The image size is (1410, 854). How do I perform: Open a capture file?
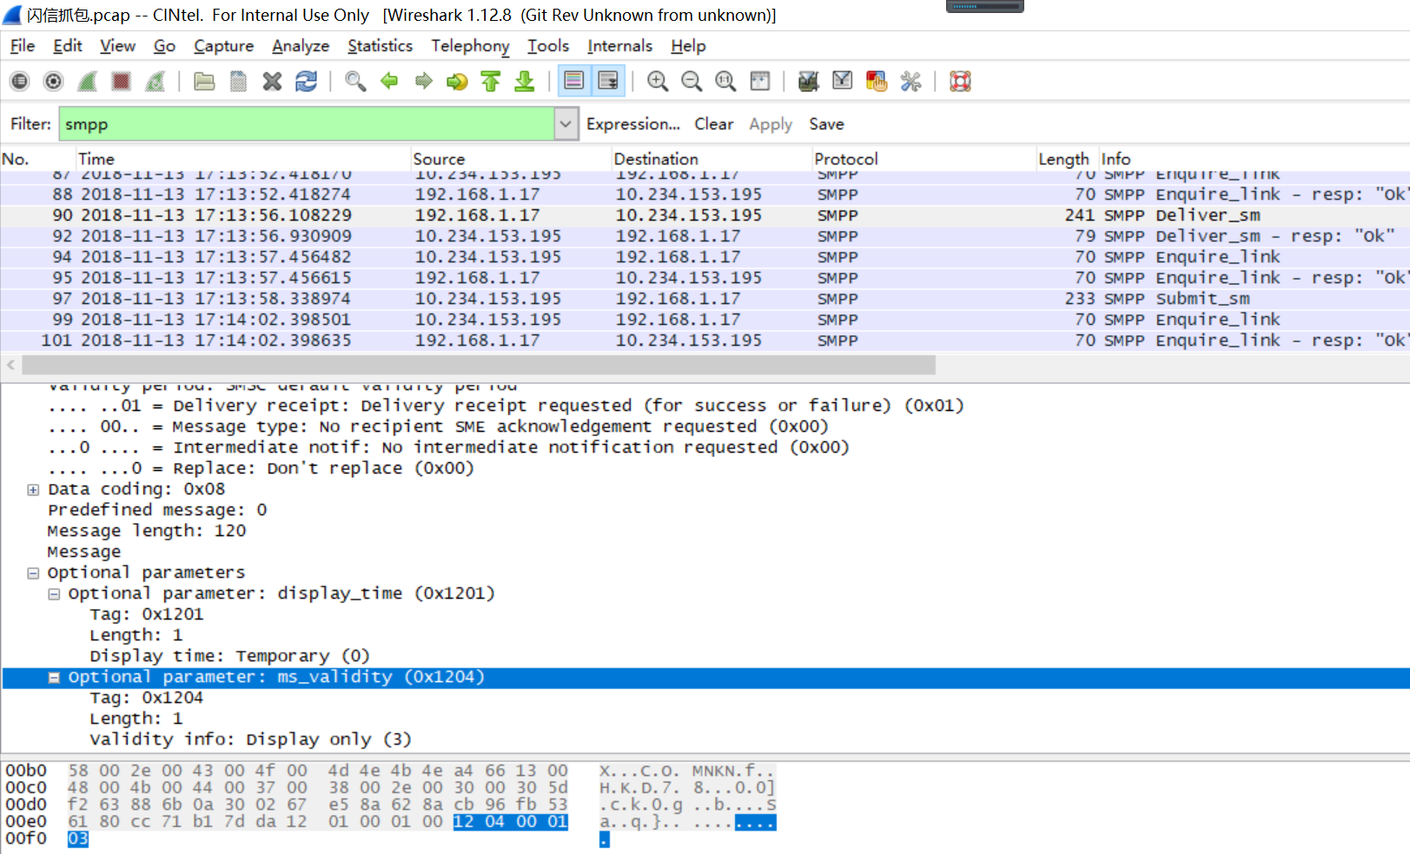tap(204, 82)
